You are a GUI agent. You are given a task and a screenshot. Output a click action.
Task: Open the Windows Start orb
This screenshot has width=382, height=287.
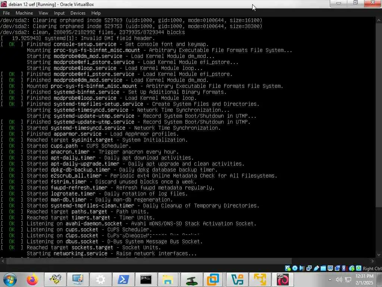(10, 280)
